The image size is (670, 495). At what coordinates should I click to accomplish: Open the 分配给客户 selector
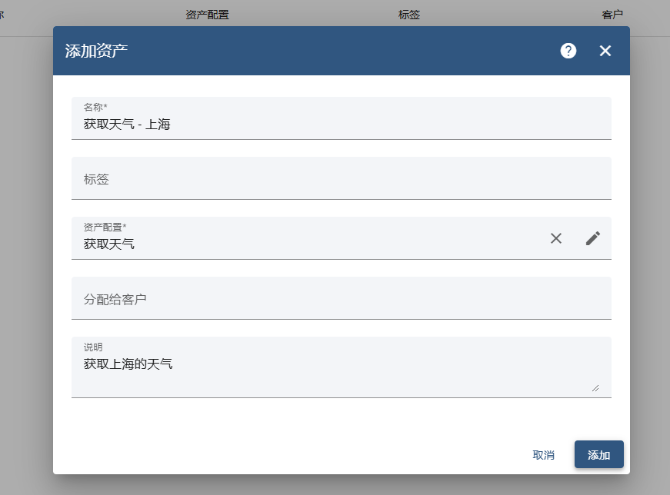pos(341,298)
